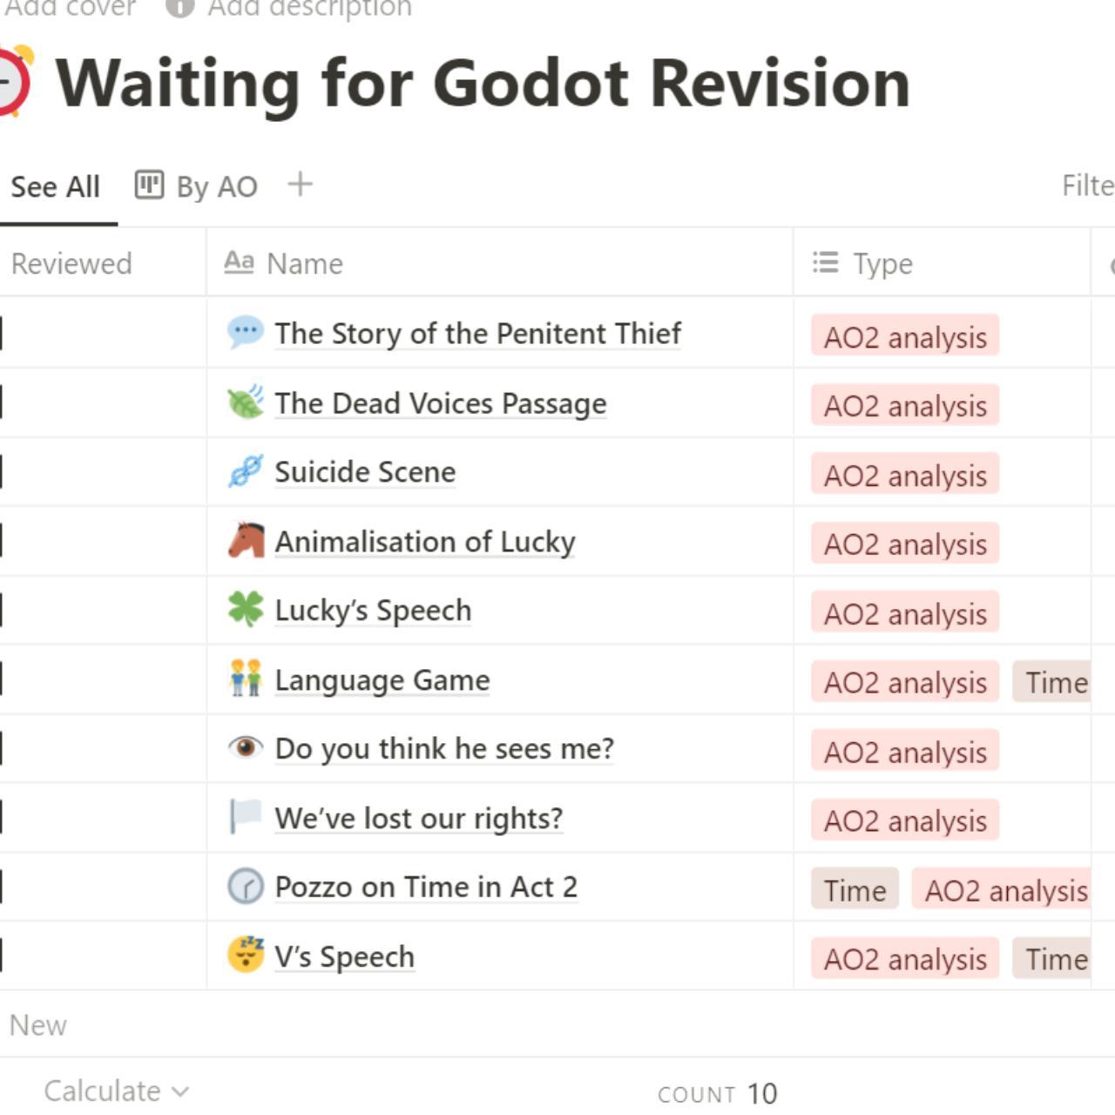Click the knot icon beside Suicide Scene

(x=245, y=471)
